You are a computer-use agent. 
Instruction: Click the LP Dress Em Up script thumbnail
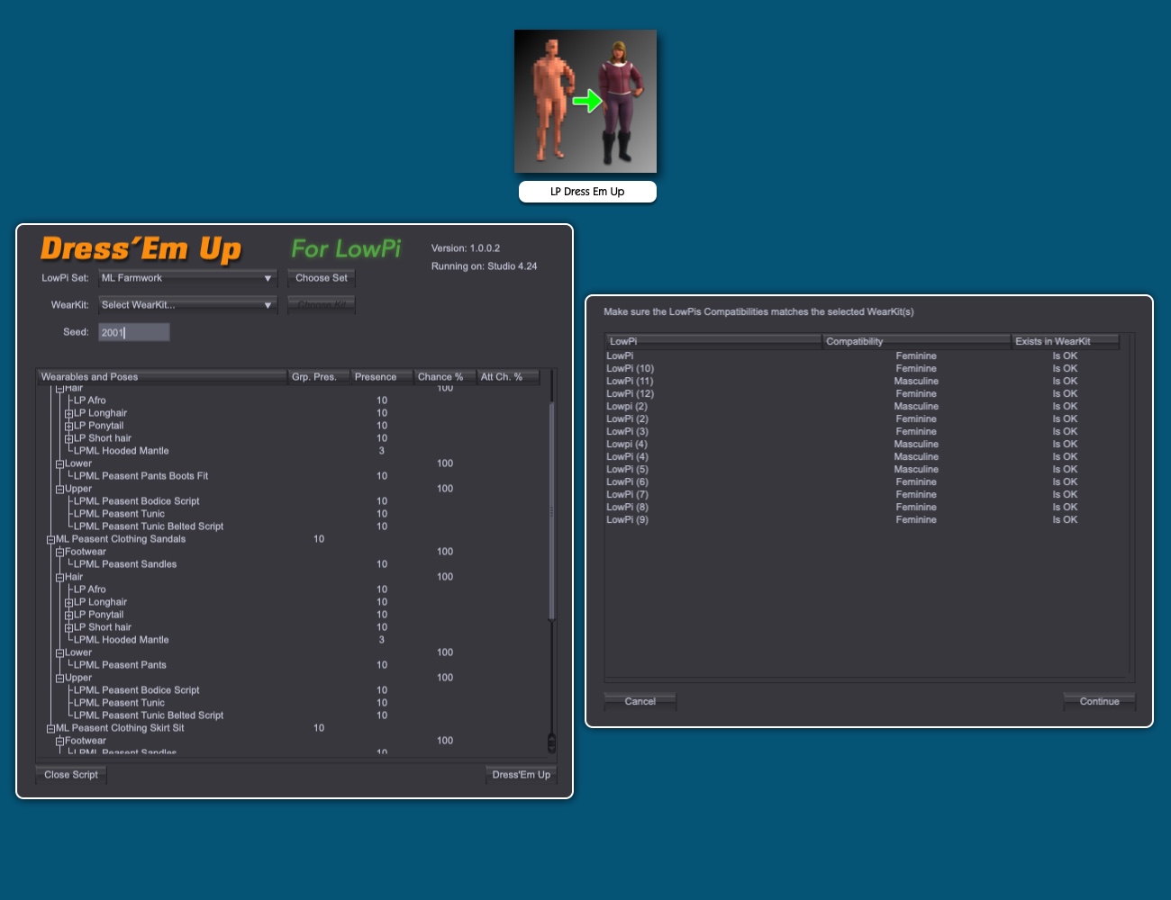(x=585, y=101)
